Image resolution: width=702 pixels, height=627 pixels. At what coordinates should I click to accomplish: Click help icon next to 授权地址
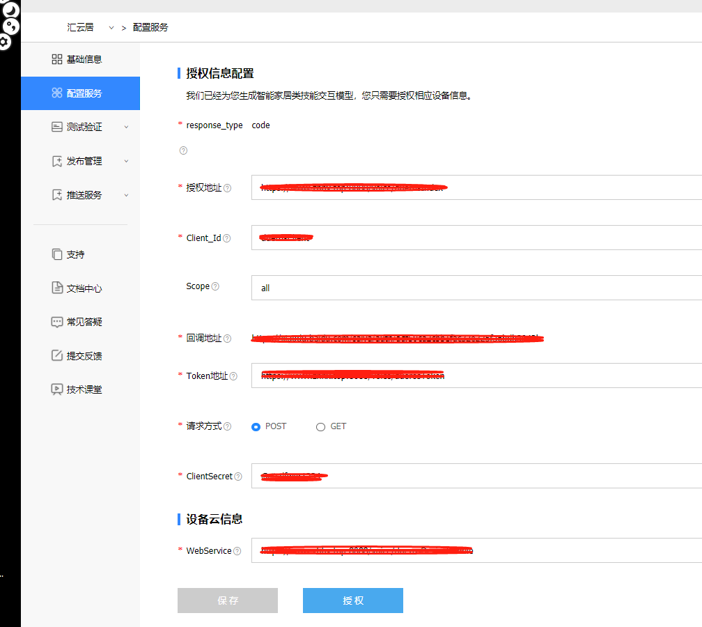228,188
